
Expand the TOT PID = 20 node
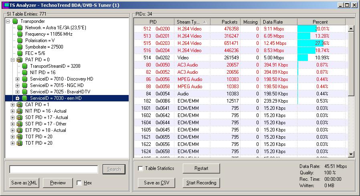(x=12, y=137)
